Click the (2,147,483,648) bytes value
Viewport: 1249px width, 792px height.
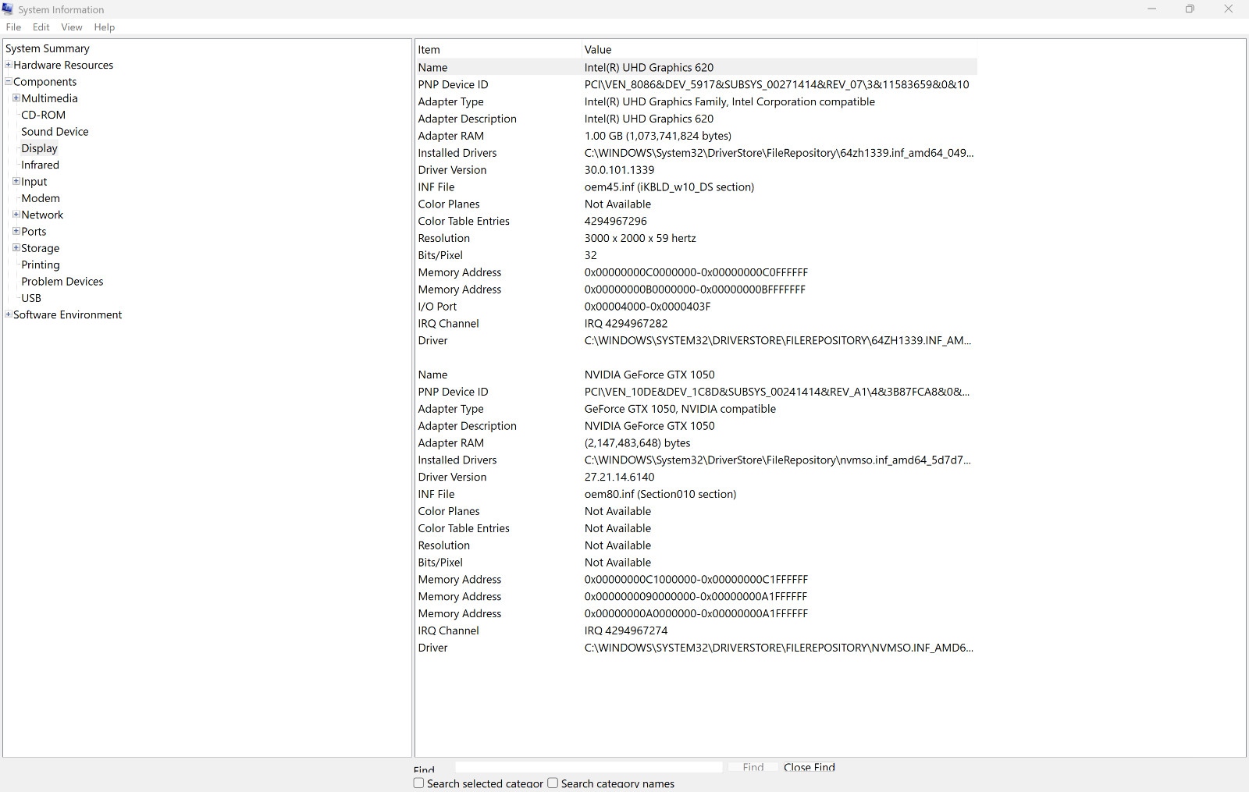(638, 443)
